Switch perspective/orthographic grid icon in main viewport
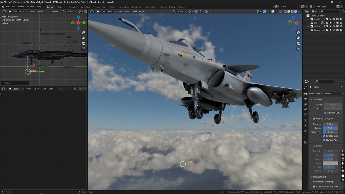Screen dimensions: 345x194 298,49
